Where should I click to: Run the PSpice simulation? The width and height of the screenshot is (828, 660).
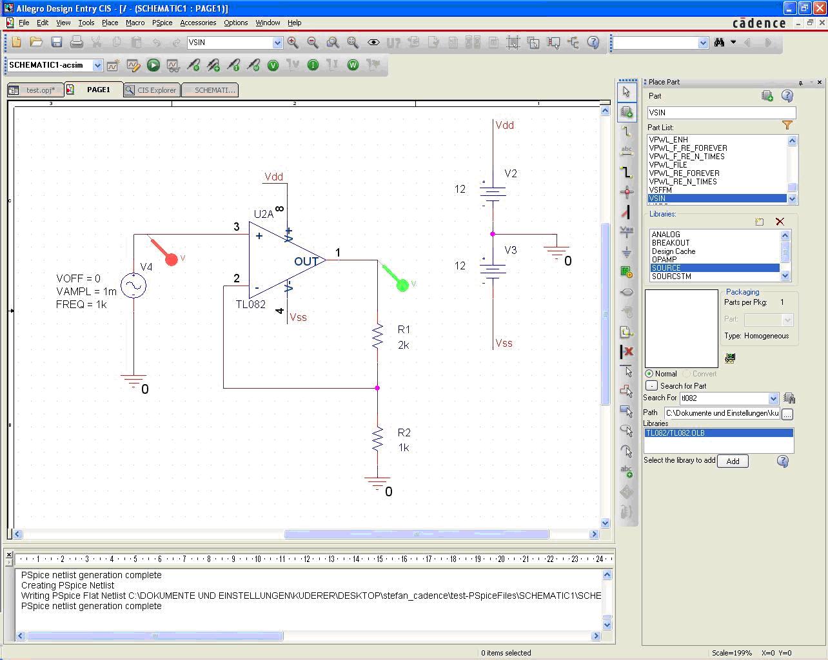point(153,65)
